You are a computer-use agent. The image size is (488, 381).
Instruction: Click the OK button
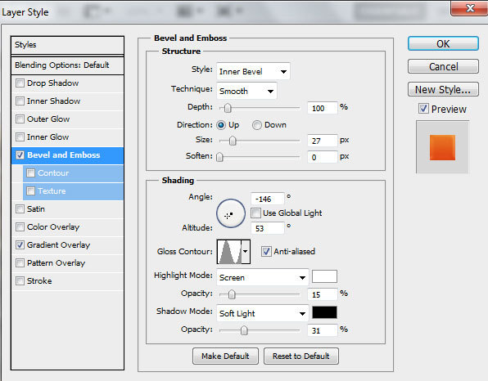(x=443, y=43)
